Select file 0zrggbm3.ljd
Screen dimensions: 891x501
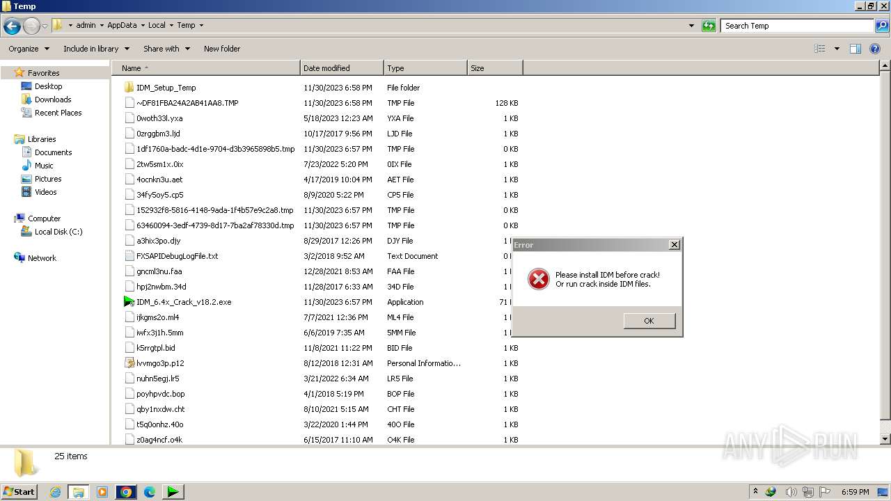pyautogui.click(x=158, y=134)
